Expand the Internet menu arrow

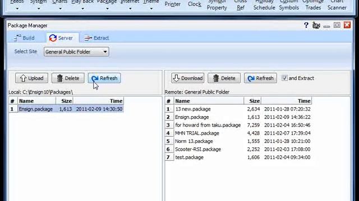pos(130,9)
